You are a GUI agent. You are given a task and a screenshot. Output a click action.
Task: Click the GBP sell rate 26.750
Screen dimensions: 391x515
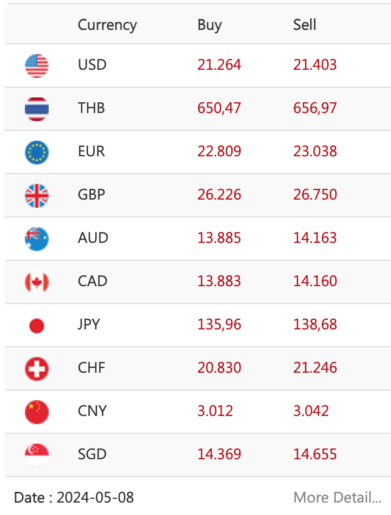pyautogui.click(x=315, y=195)
